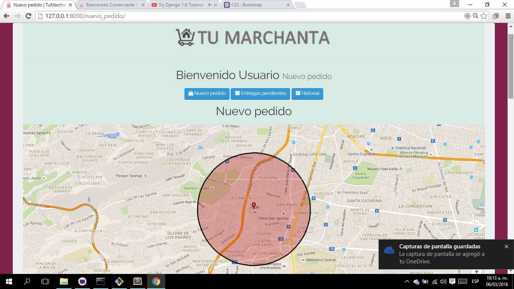Viewport: 514px width, 289px height.
Task: Click the red delivery radius circle on map
Action: coord(254,209)
